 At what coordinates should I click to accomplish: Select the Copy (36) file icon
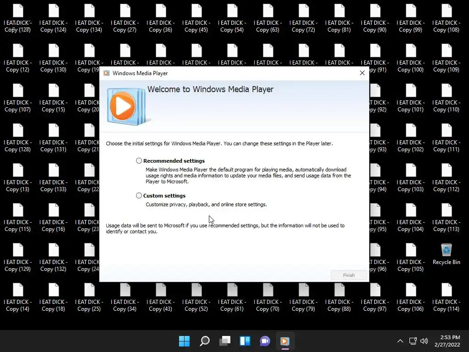tap(161, 18)
